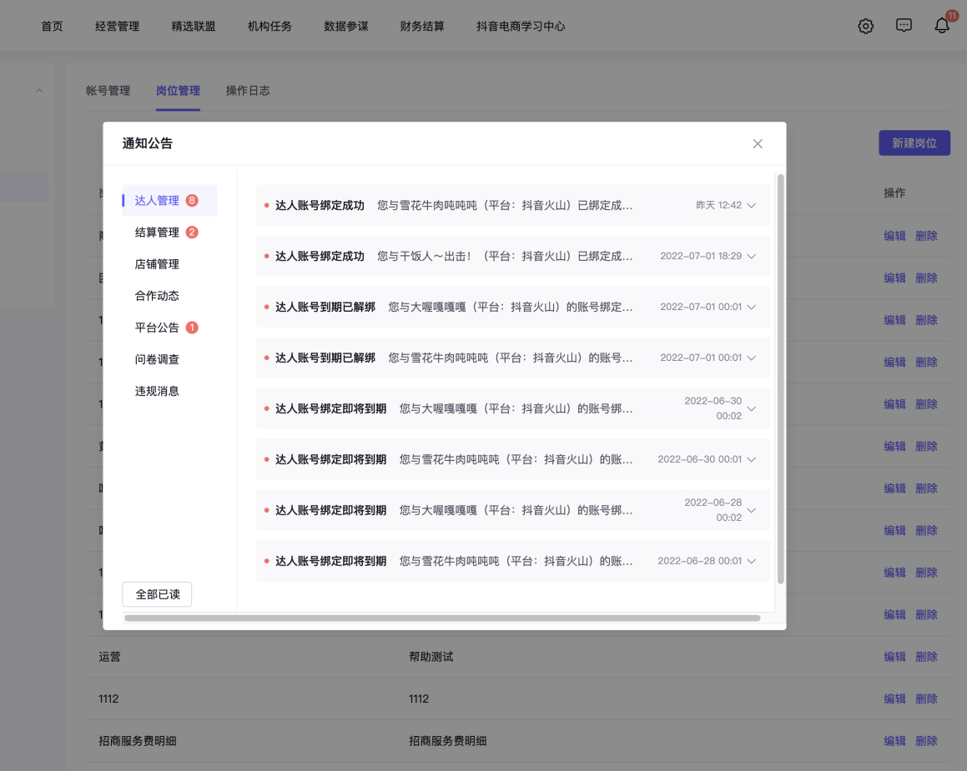
Task: Click the 新建岗位 button
Action: [914, 143]
